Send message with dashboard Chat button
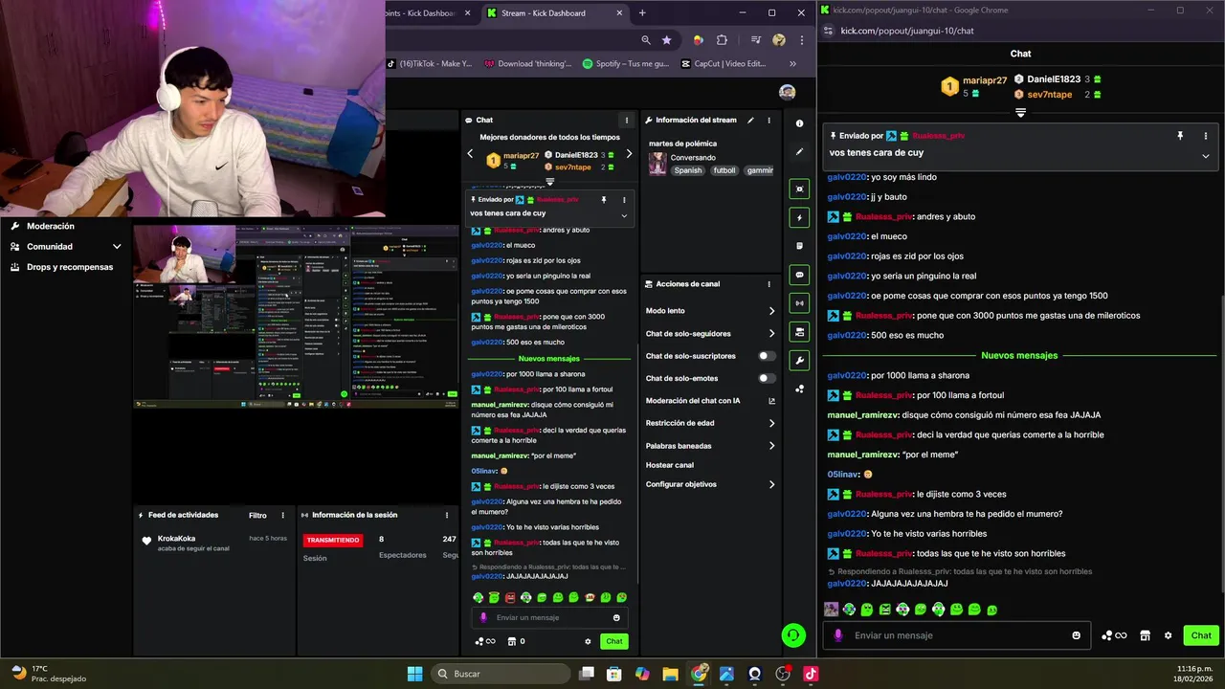Image resolution: width=1225 pixels, height=689 pixels. pos(614,641)
